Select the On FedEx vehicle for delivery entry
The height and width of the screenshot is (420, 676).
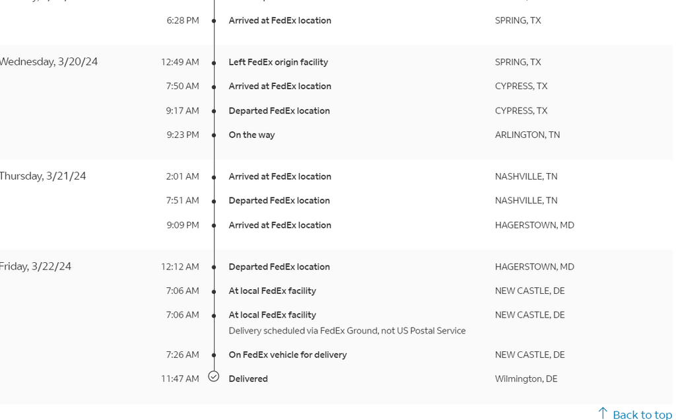coord(288,355)
